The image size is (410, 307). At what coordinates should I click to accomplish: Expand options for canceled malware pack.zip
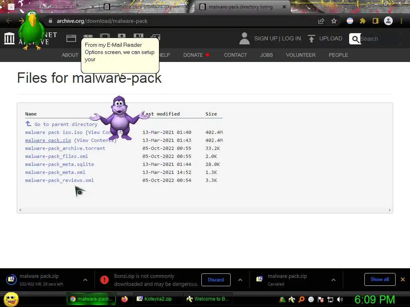[x=334, y=280]
